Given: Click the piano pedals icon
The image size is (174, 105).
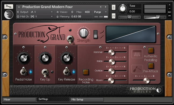Looking at the screenshot, I should (137, 54).
